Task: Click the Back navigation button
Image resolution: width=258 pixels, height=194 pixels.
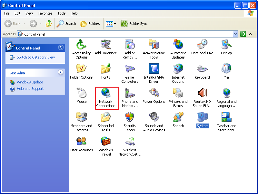Action: click(12, 24)
